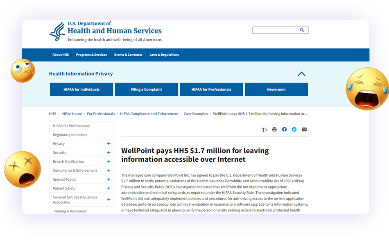This screenshot has height=245, width=389.
Task: Open HIPAA for Professionals sidebar link
Action: tap(71, 126)
